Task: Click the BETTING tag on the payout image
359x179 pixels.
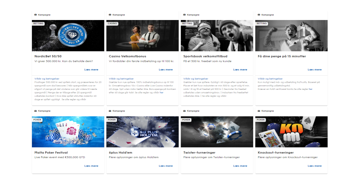Action: (261, 24)
